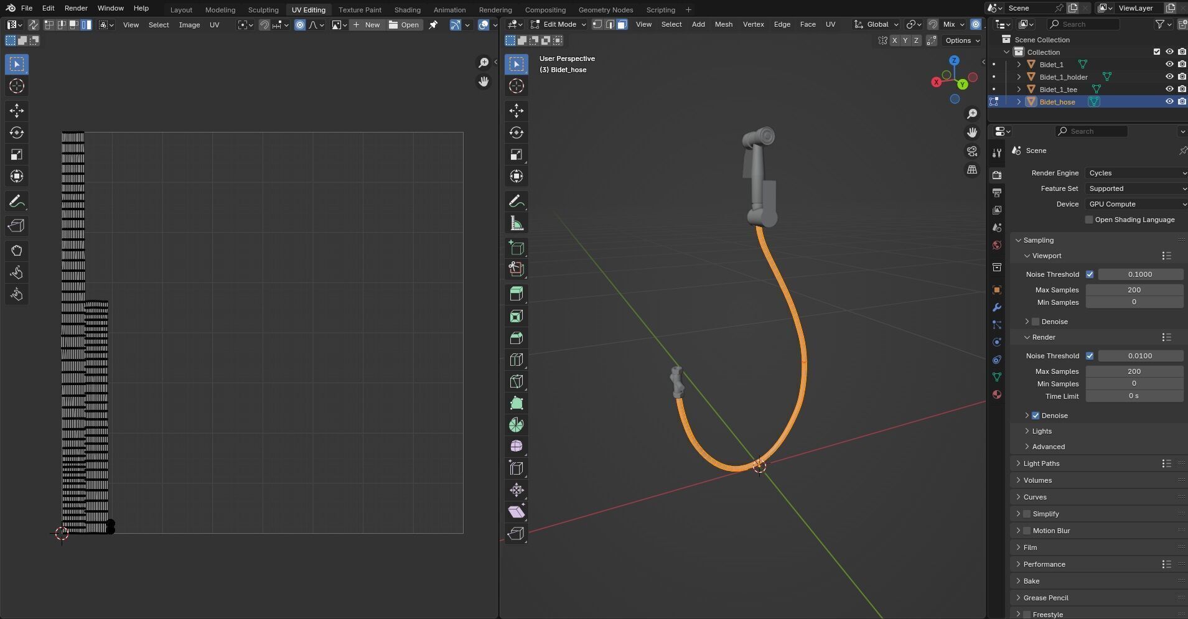Uncheck the Render Noise Threshold checkbox
The image size is (1188, 619).
pyautogui.click(x=1090, y=356)
